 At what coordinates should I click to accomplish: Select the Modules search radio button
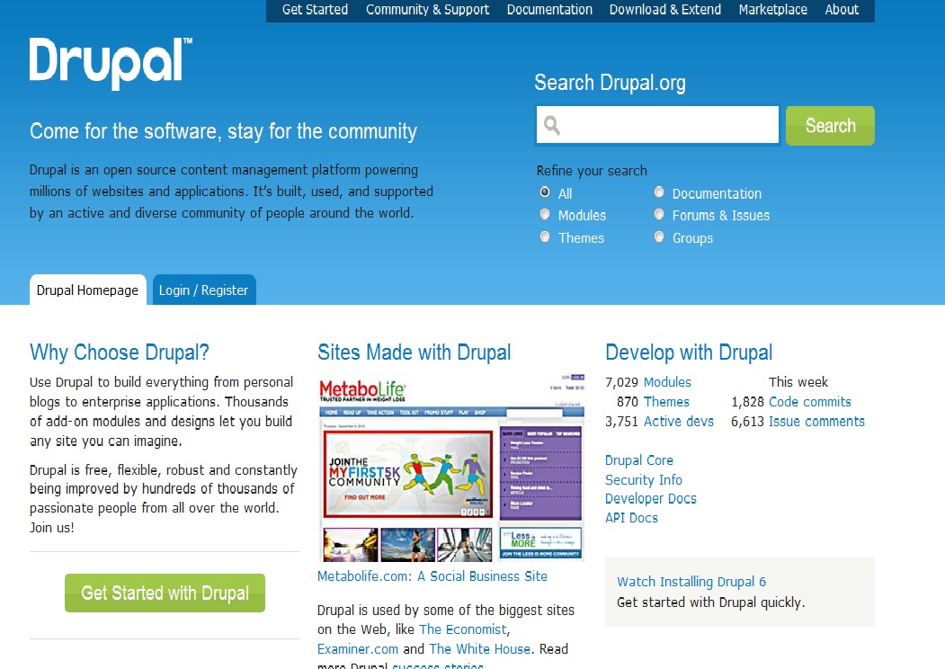pos(545,214)
